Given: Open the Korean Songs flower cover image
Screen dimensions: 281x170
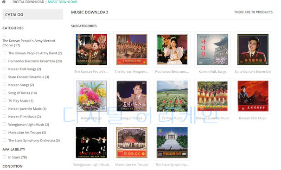Looking at the screenshot, I should point(91,96).
